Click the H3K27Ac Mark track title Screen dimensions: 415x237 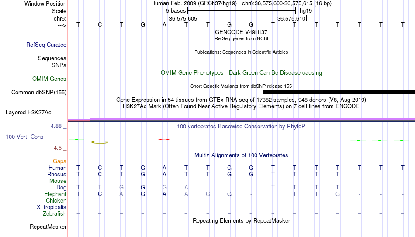(x=241, y=106)
